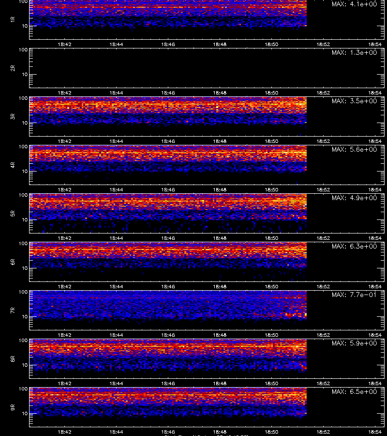Select the 2R axis label
This screenshot has height=436, width=387.
[13, 68]
